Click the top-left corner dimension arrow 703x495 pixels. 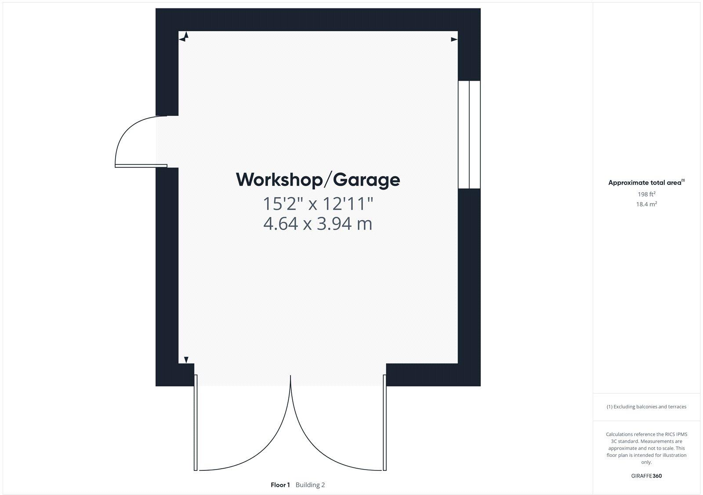pyautogui.click(x=184, y=37)
